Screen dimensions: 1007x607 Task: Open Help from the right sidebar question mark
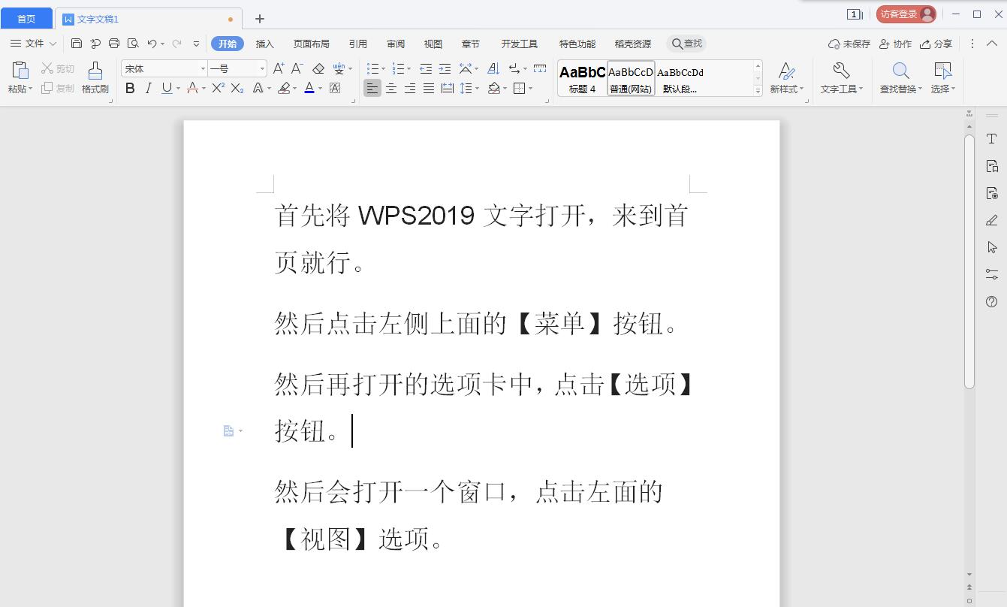click(x=990, y=301)
